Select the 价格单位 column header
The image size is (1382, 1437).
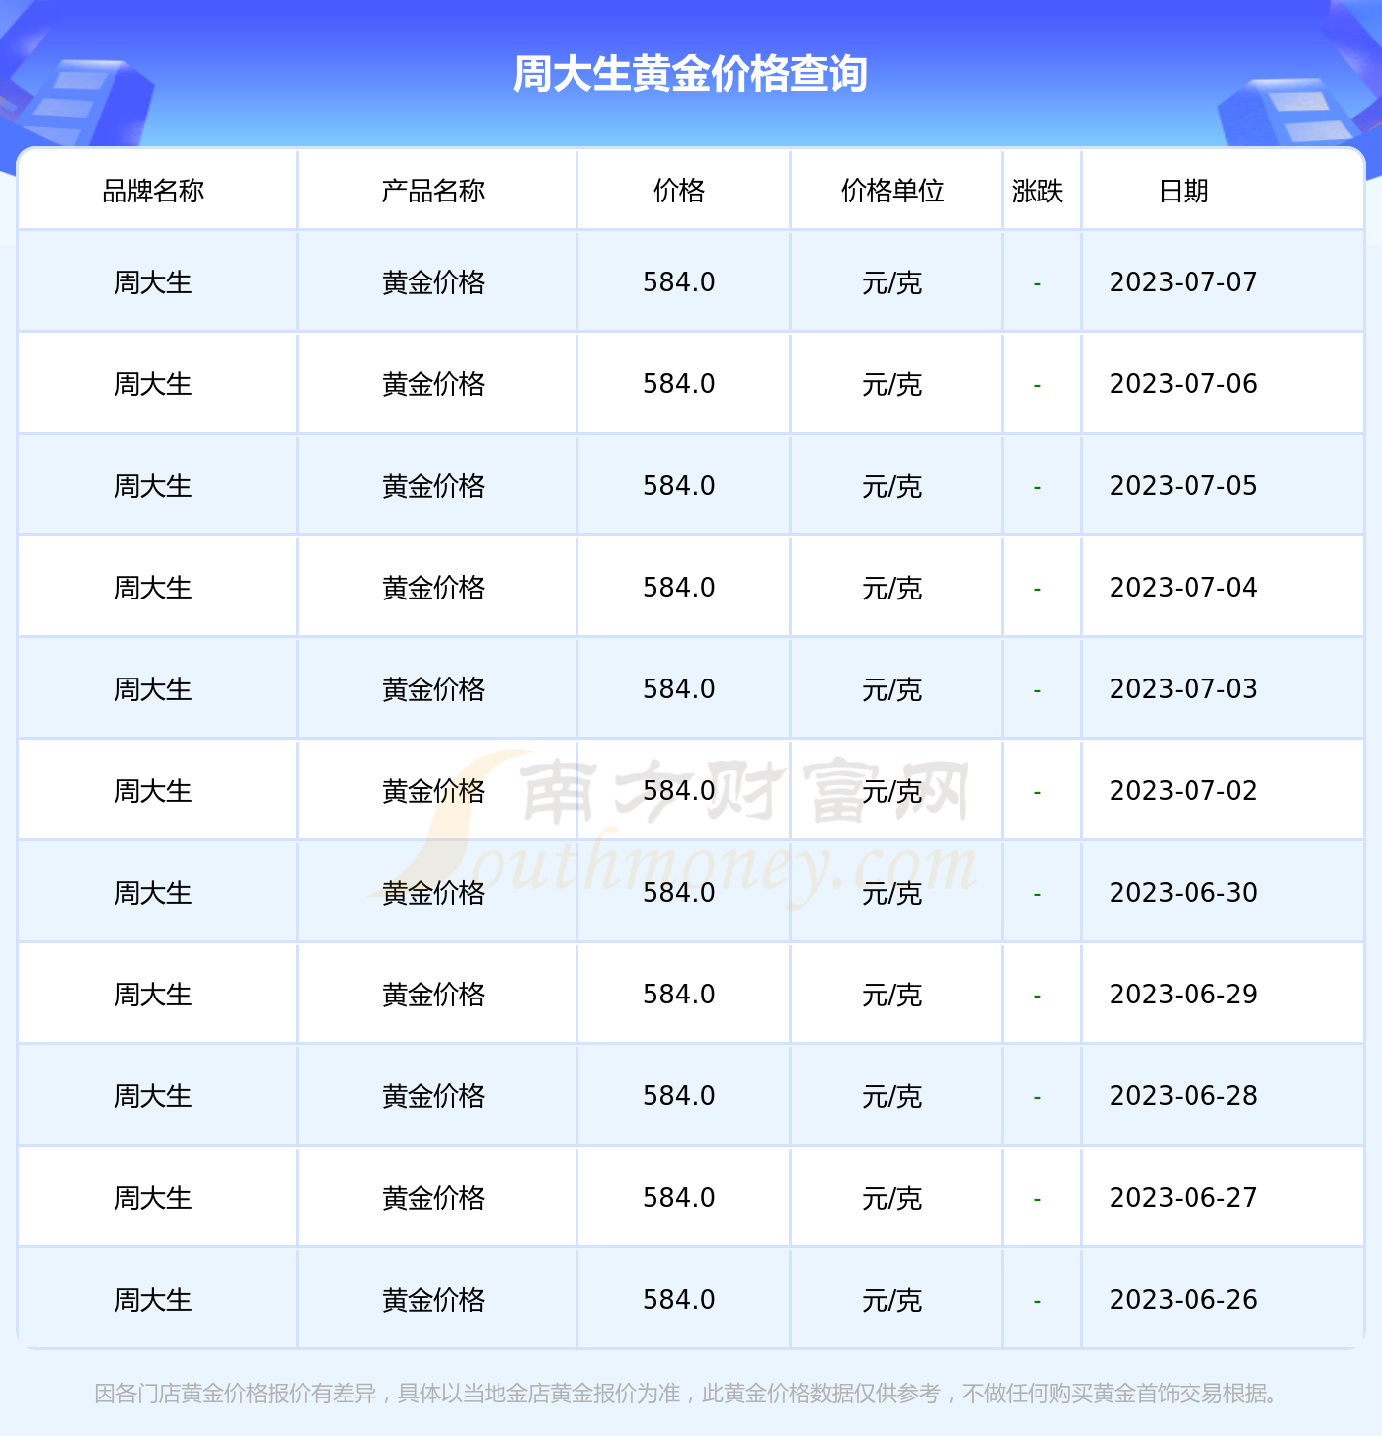coord(892,191)
